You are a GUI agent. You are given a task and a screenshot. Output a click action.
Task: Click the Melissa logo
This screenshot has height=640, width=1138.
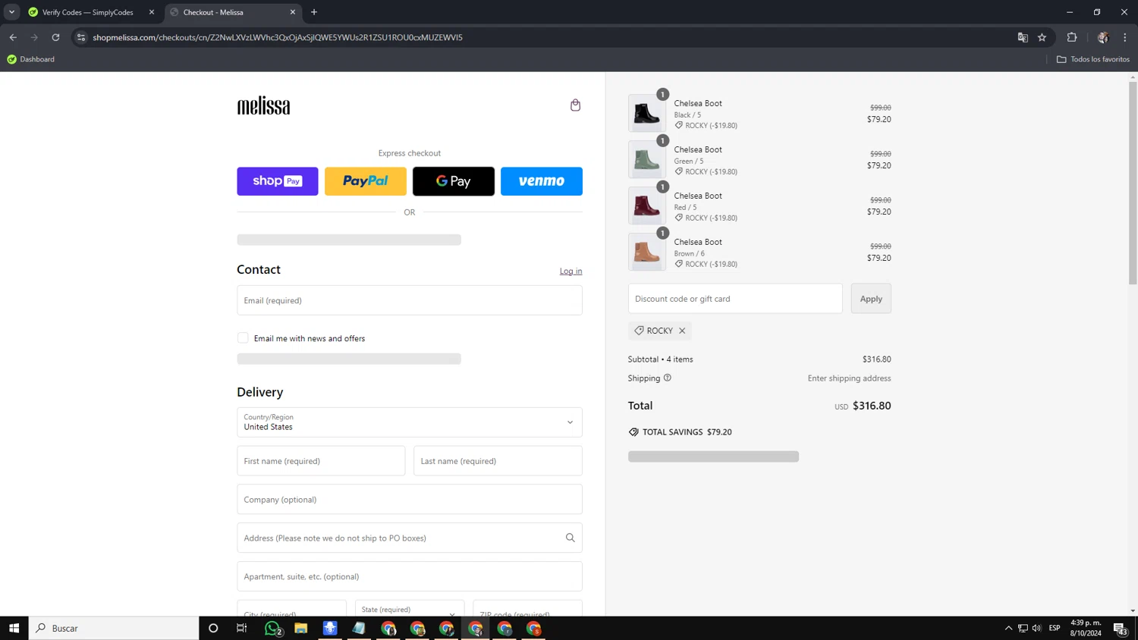(x=263, y=106)
